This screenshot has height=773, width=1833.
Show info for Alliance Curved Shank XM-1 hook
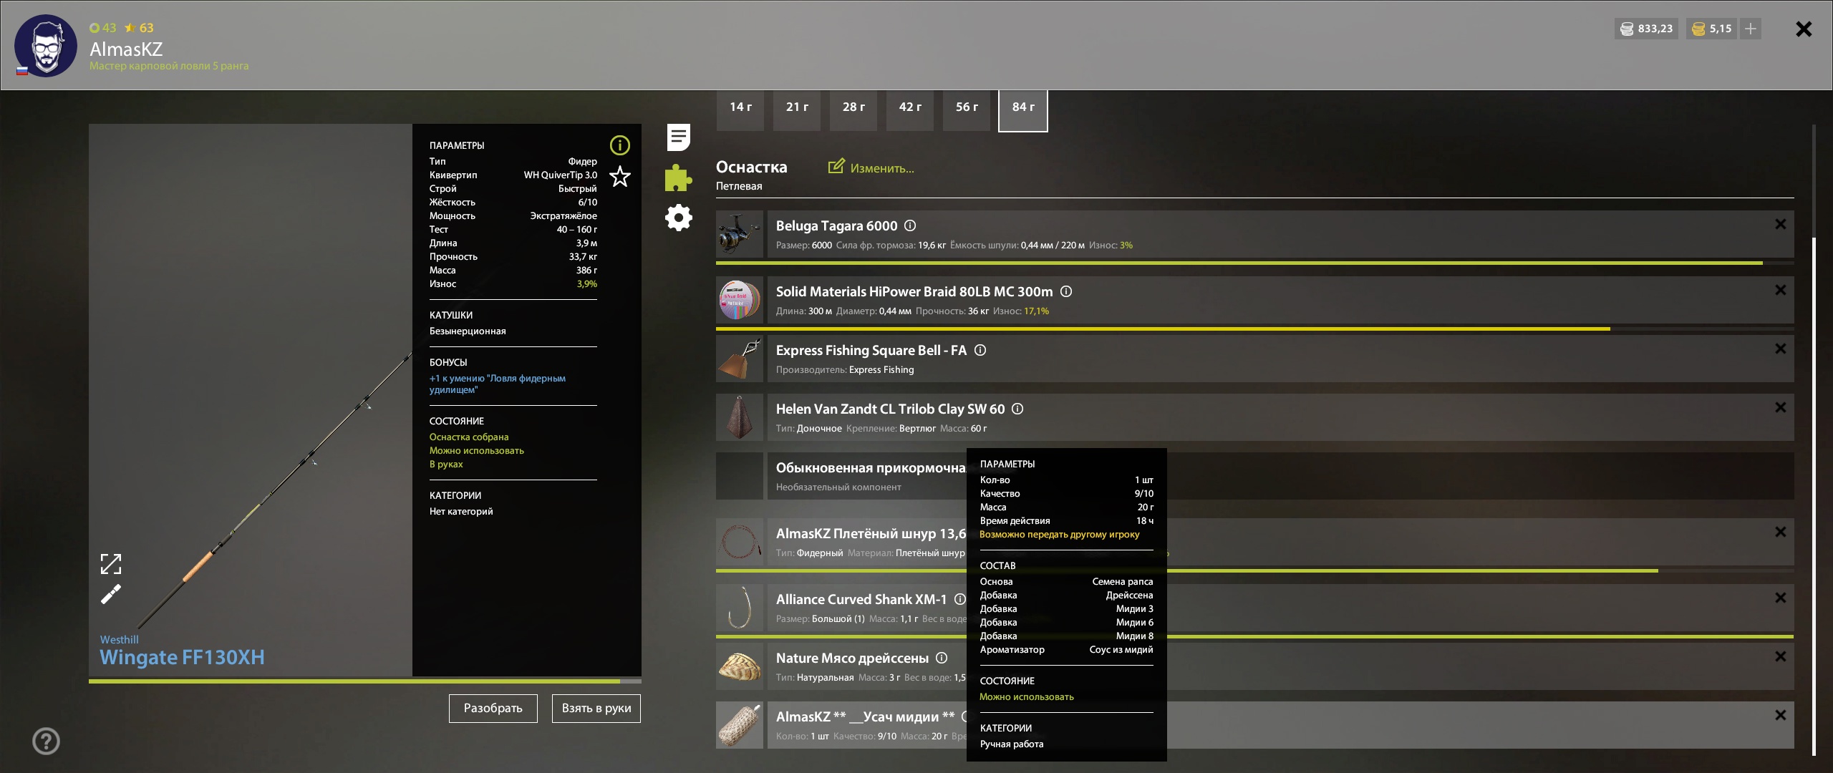click(x=959, y=599)
